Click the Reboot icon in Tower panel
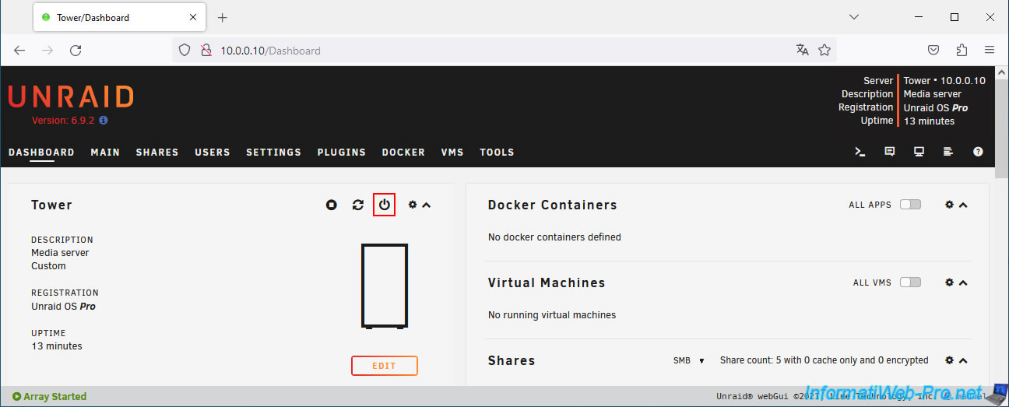 358,205
